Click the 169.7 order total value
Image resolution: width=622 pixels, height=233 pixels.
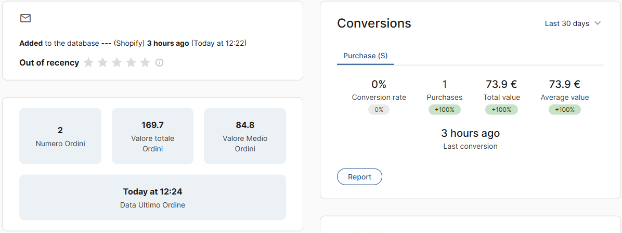(x=153, y=125)
